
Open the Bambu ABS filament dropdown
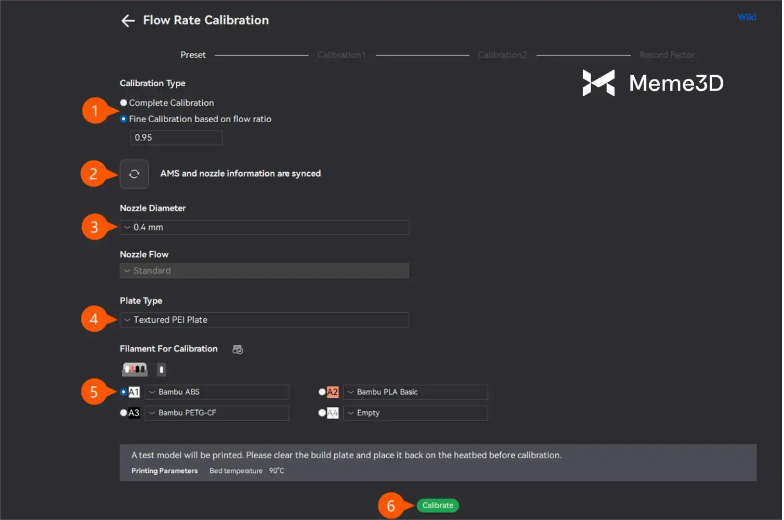click(217, 392)
